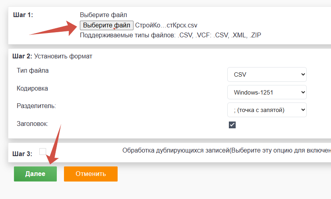Click the Шаг 1 heading
This screenshot has height=199, width=331.
pyautogui.click(x=23, y=15)
